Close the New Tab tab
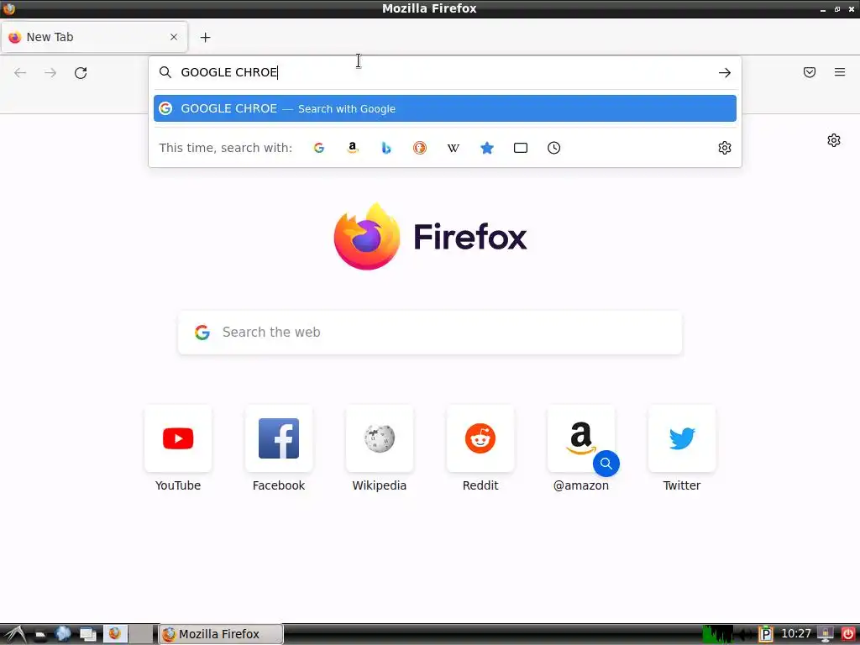The image size is (860, 645). point(174,37)
